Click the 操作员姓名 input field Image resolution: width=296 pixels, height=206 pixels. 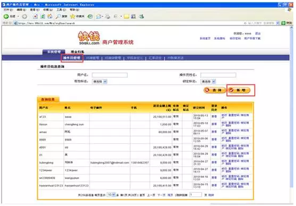[218, 75]
